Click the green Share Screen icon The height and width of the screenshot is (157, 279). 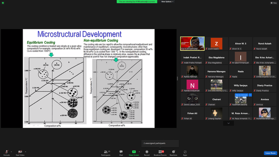134,152
